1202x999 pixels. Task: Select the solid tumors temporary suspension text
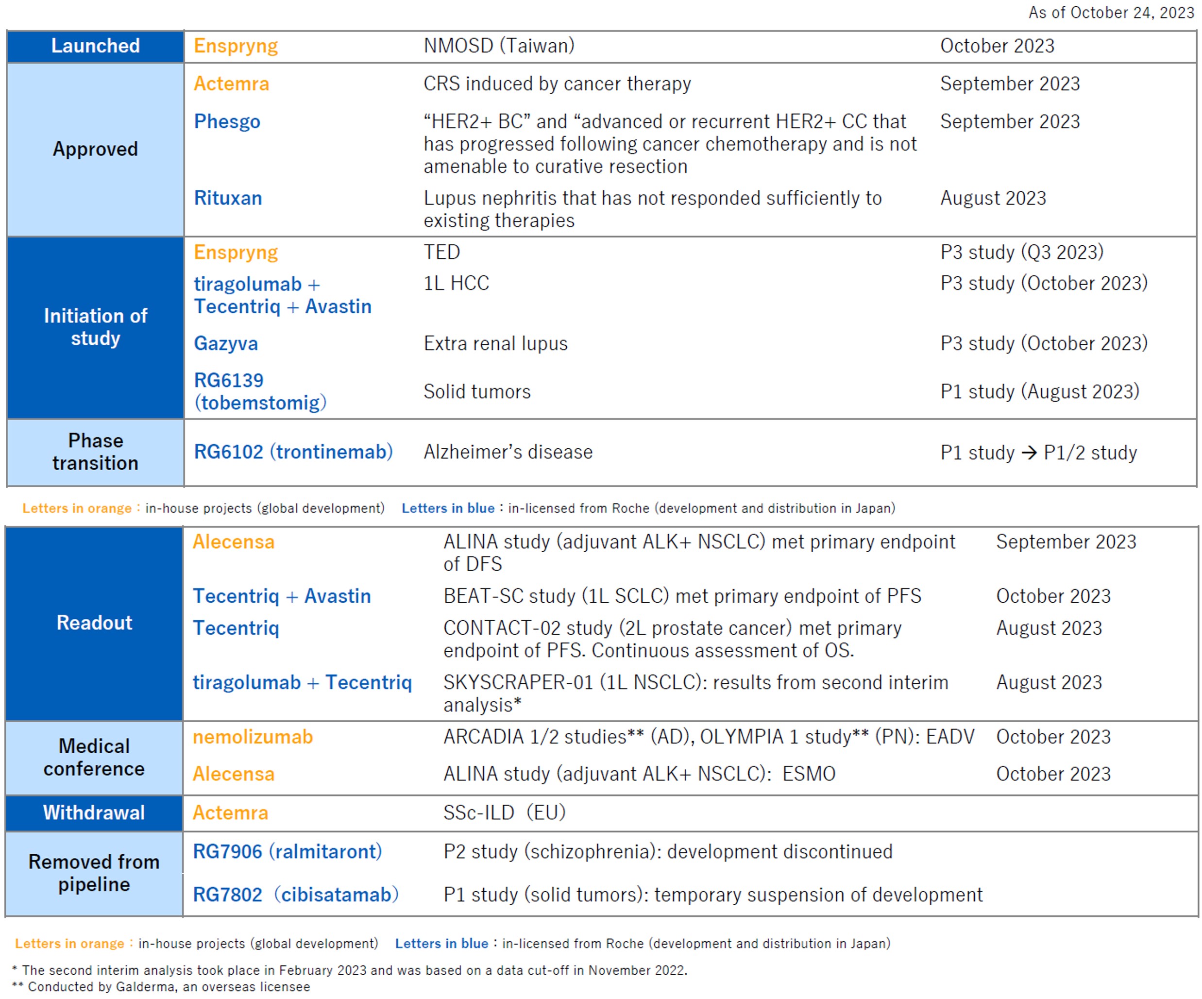pyautogui.click(x=713, y=896)
